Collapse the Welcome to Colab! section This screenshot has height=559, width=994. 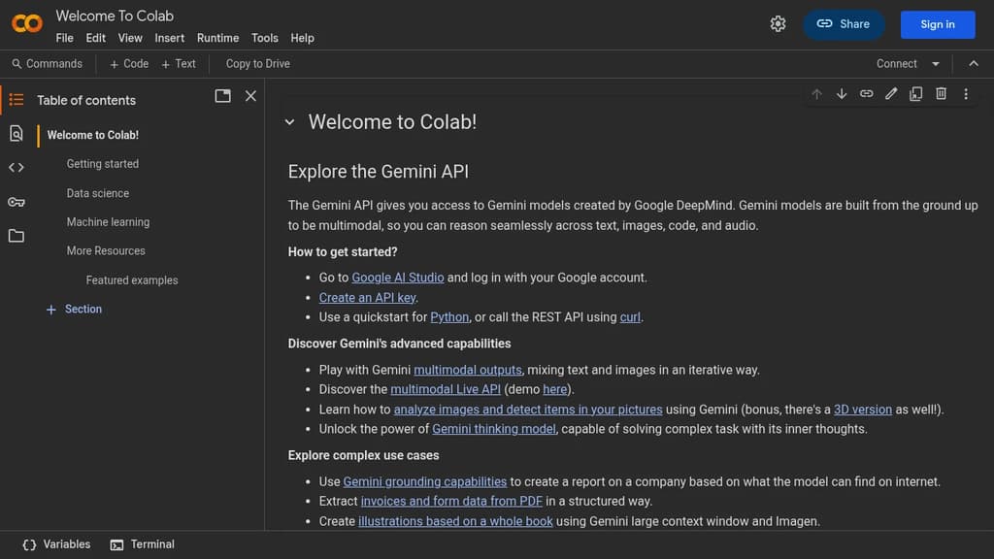tap(289, 121)
